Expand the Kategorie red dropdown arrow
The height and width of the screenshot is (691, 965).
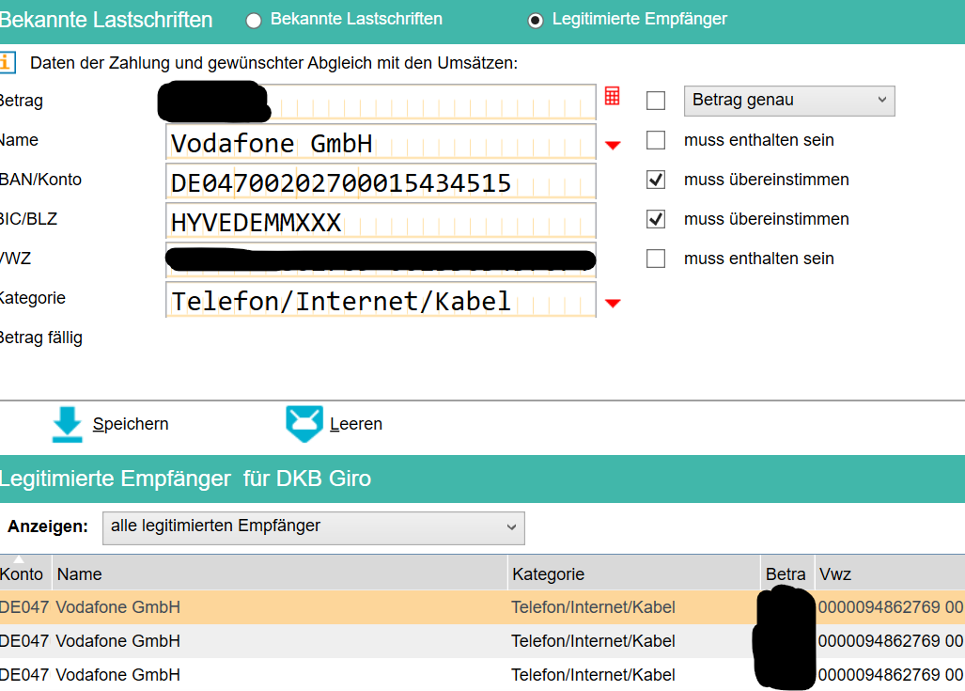613,303
